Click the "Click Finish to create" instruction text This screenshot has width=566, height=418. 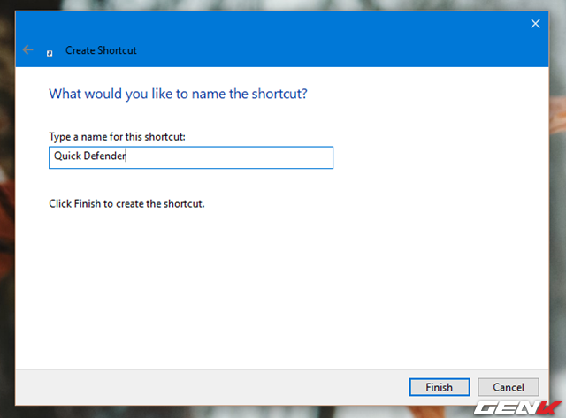point(126,203)
